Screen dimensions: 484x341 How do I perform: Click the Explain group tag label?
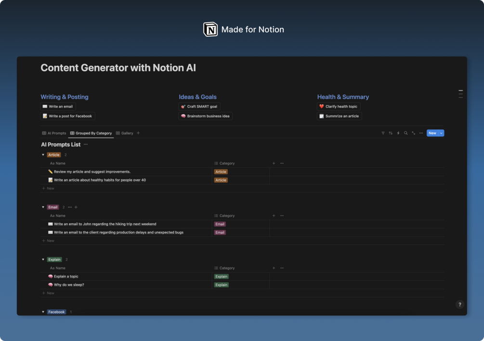(x=54, y=260)
